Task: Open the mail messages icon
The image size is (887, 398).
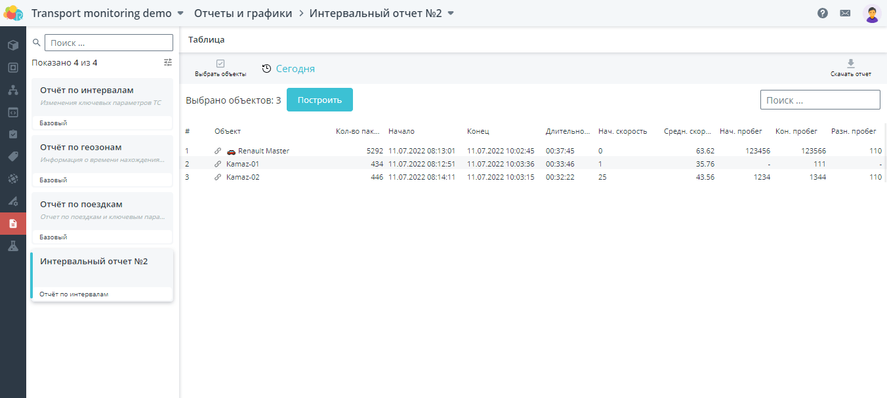Action: coord(845,13)
